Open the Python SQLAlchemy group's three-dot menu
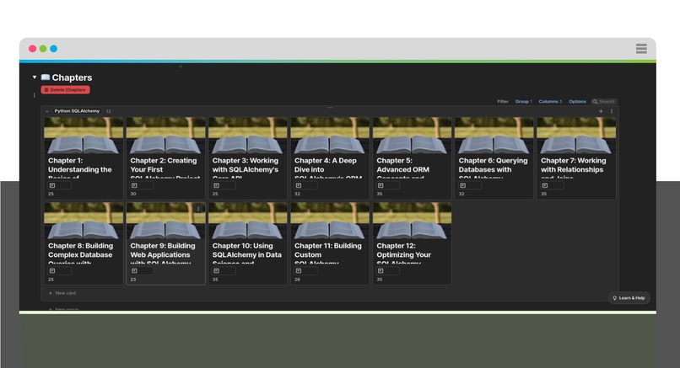680x368 pixels. coord(612,111)
